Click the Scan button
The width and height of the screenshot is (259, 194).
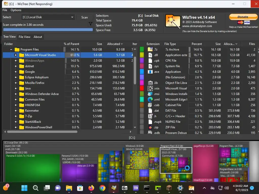(x=84, y=17)
